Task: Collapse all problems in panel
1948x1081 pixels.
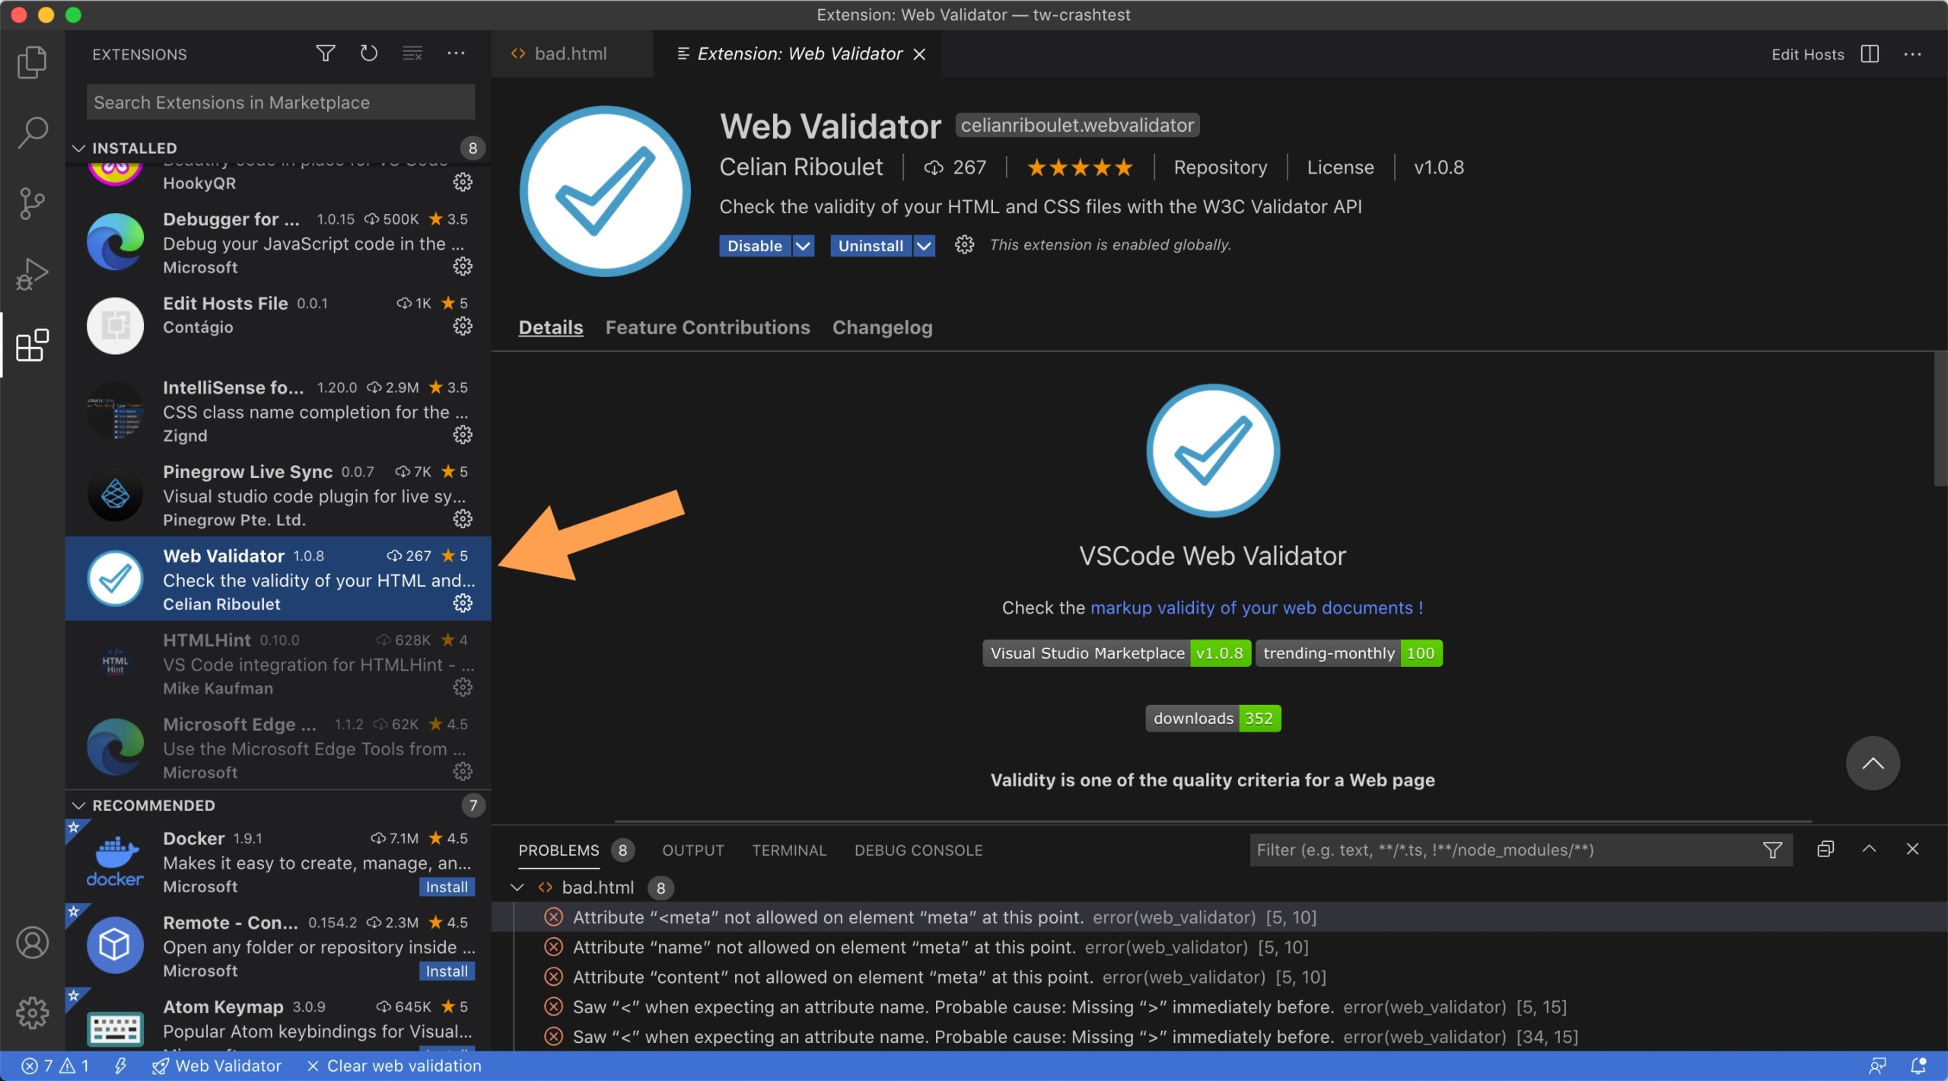Action: pos(1825,849)
